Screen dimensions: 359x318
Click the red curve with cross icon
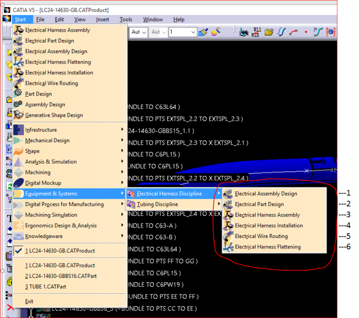pyautogui.click(x=293, y=32)
